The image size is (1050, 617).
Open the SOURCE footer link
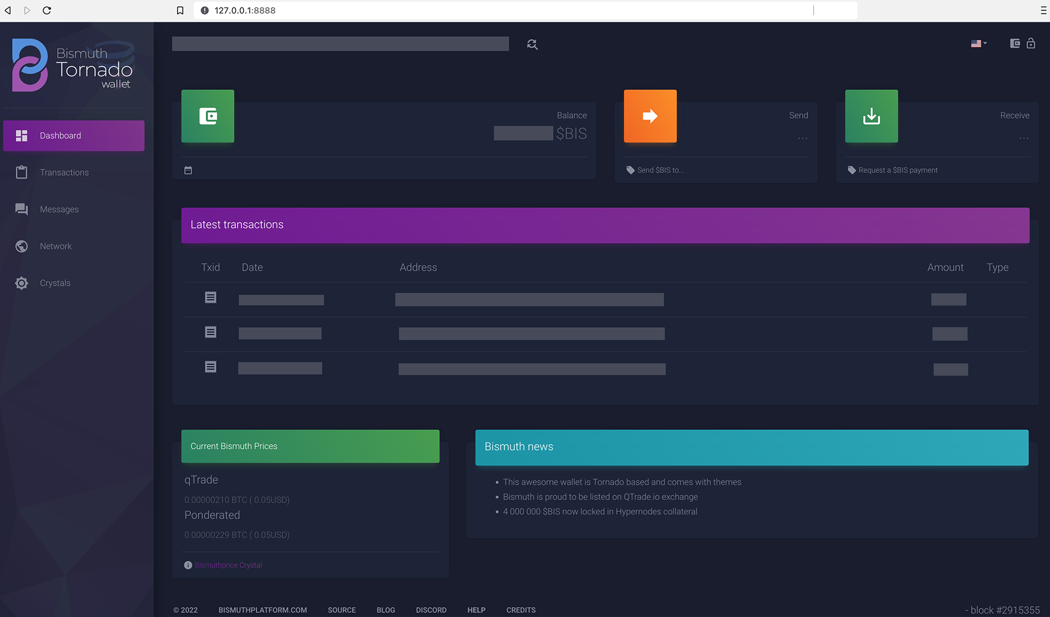pos(341,610)
